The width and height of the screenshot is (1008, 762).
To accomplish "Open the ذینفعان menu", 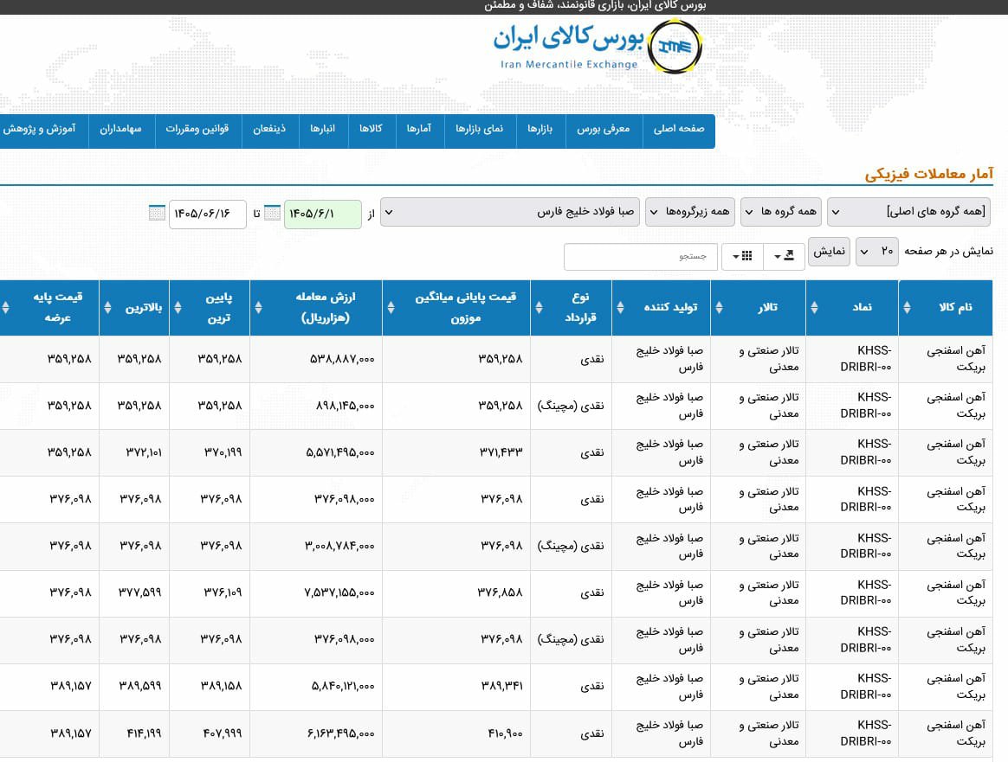I will coord(270,129).
